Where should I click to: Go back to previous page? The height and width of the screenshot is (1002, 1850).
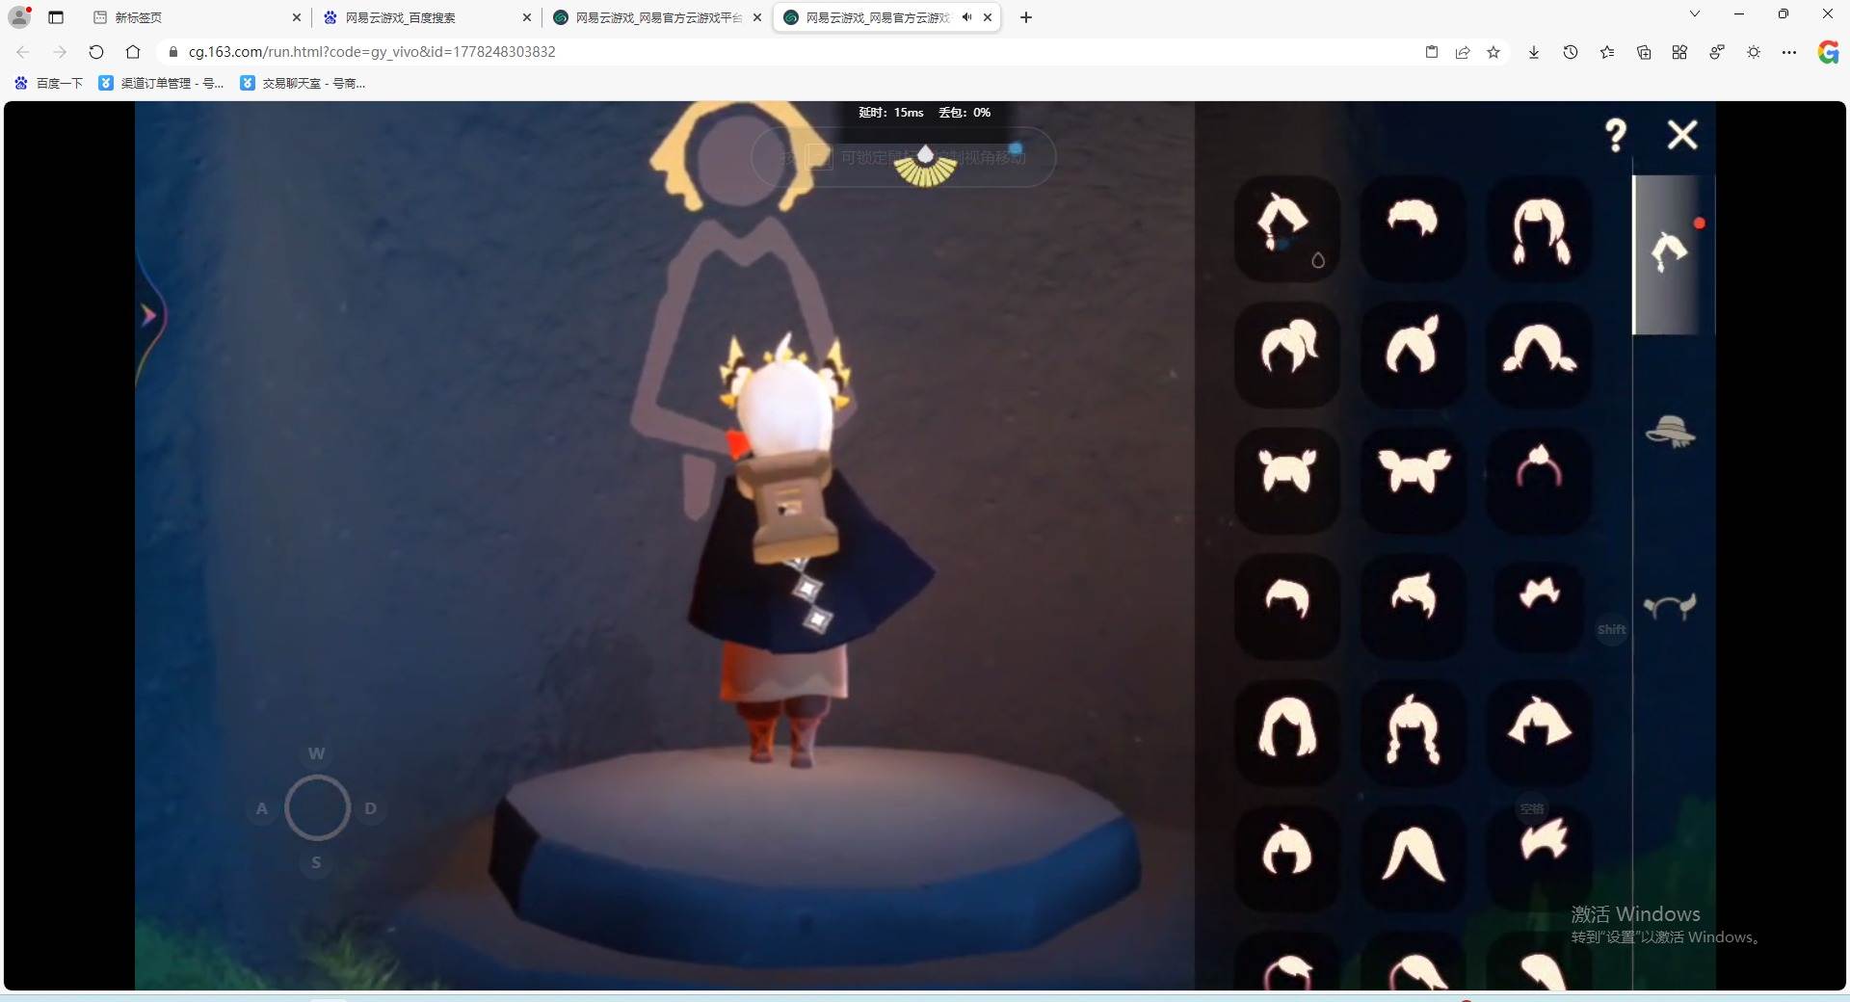coord(23,52)
